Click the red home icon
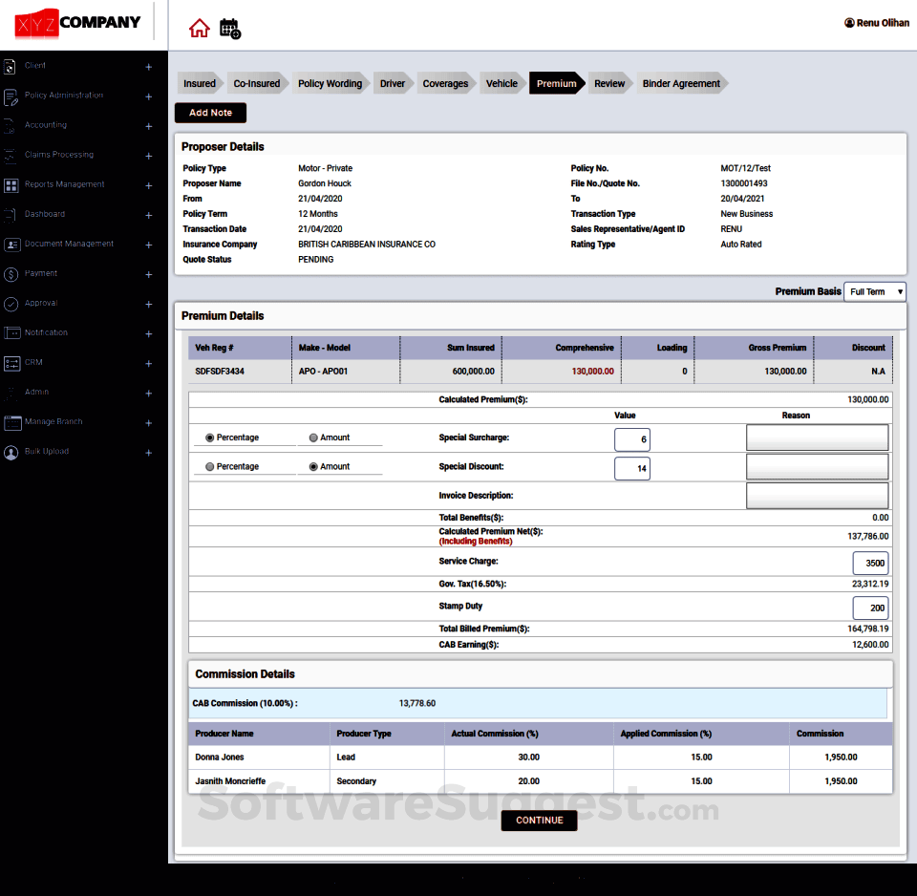The image size is (917, 896). (x=199, y=29)
